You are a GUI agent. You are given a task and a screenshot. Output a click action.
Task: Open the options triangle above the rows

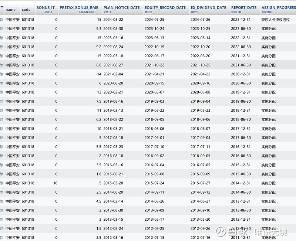2,7
